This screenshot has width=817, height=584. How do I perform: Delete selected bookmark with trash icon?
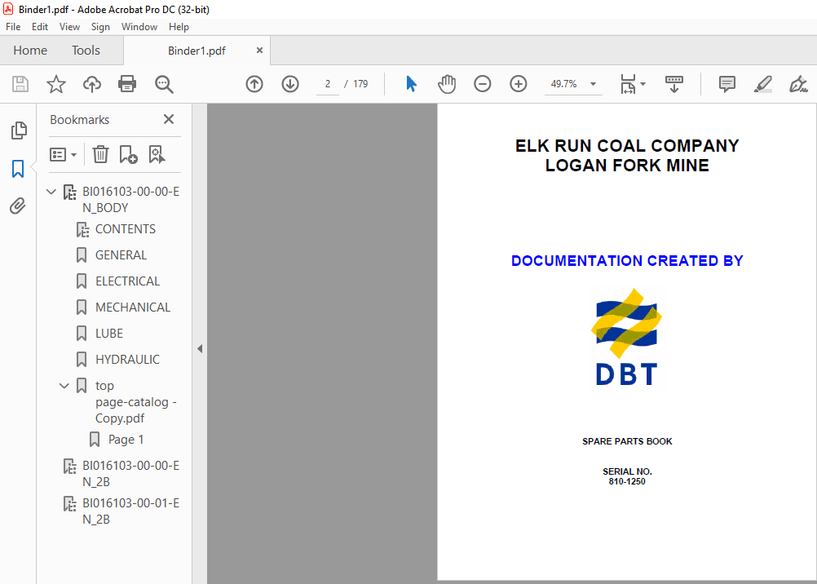click(x=100, y=154)
